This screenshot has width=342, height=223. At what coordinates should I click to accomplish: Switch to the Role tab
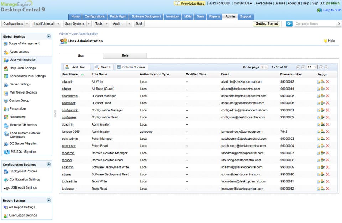(125, 56)
